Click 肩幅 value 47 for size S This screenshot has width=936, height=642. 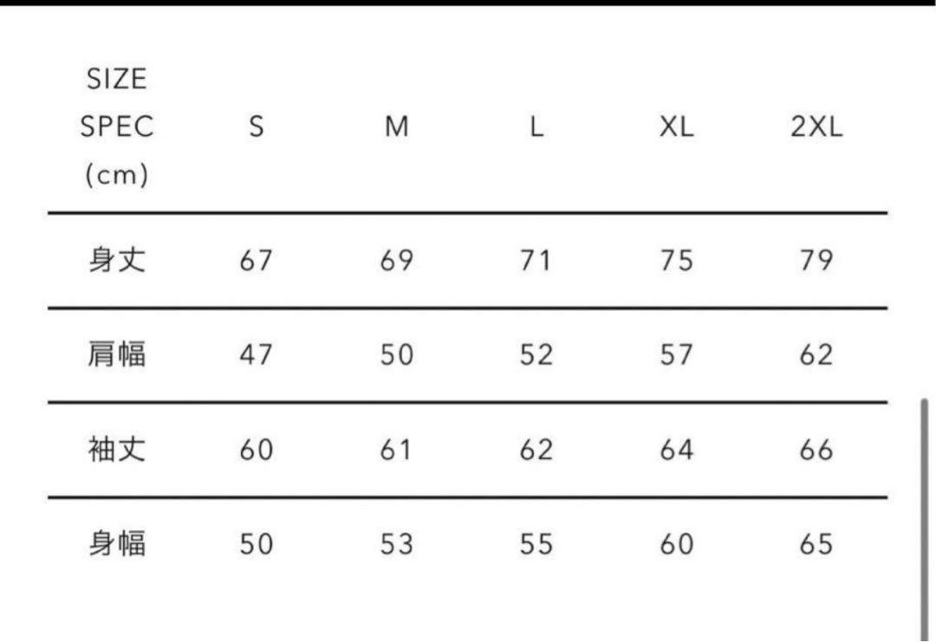click(x=256, y=354)
